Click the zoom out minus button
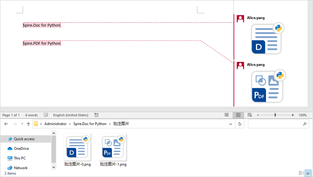 tap(258, 115)
